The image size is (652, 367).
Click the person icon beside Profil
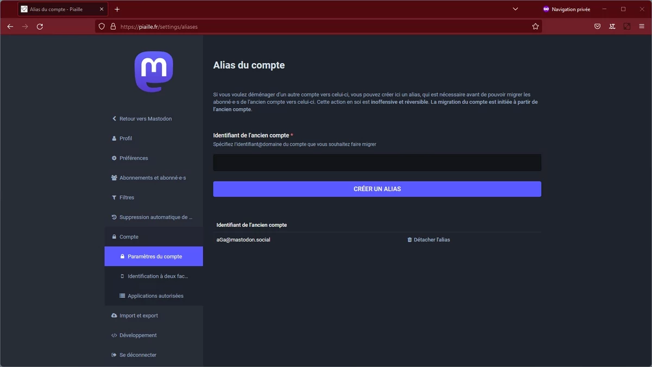(114, 138)
